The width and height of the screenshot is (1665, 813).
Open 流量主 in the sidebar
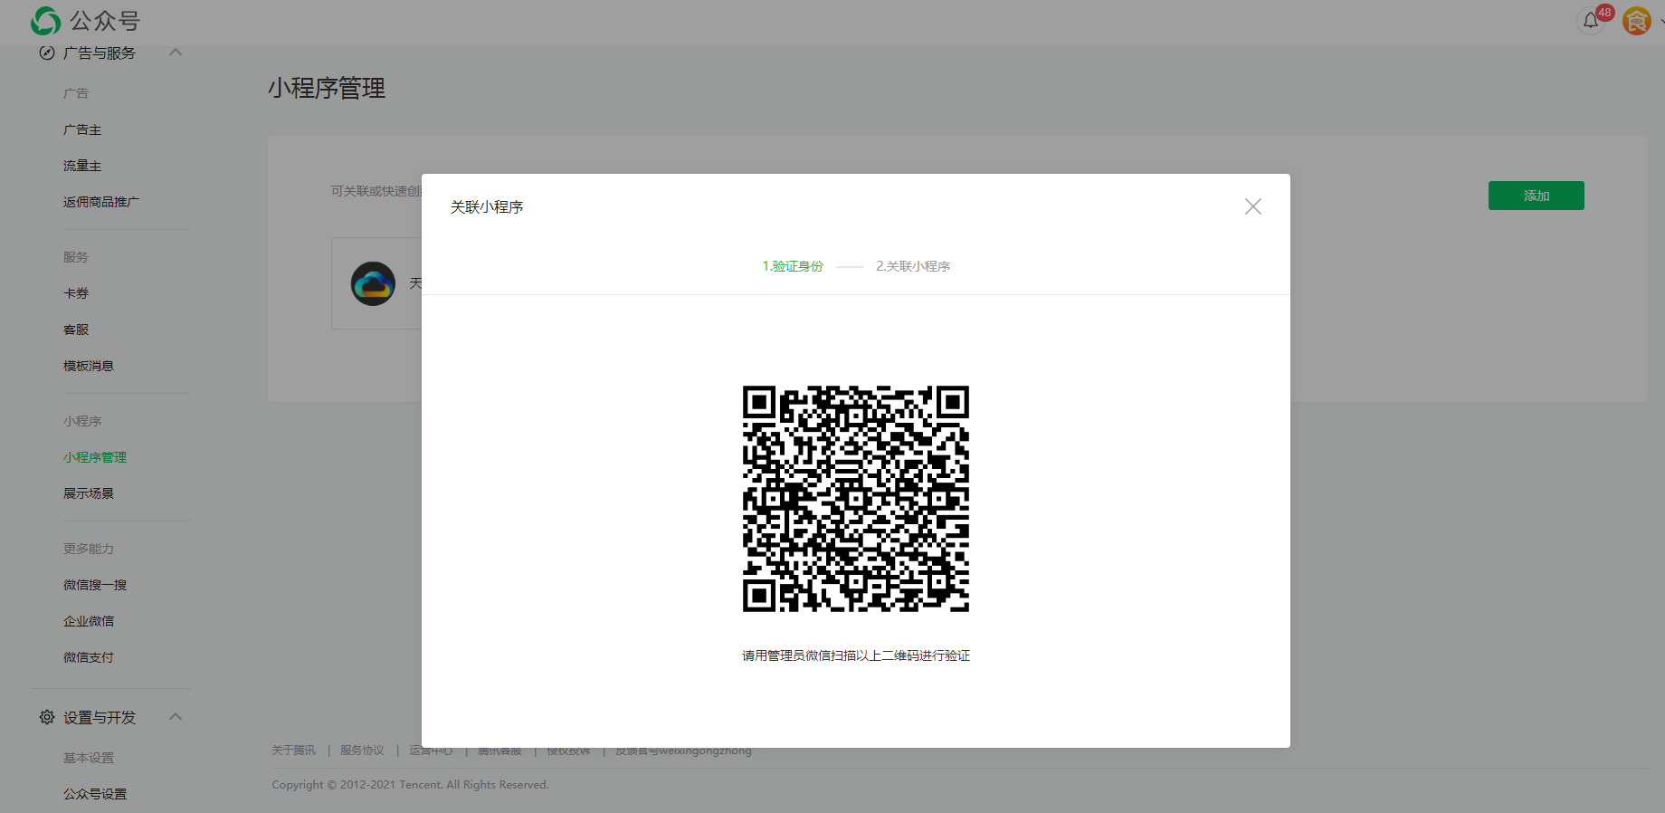tap(82, 166)
